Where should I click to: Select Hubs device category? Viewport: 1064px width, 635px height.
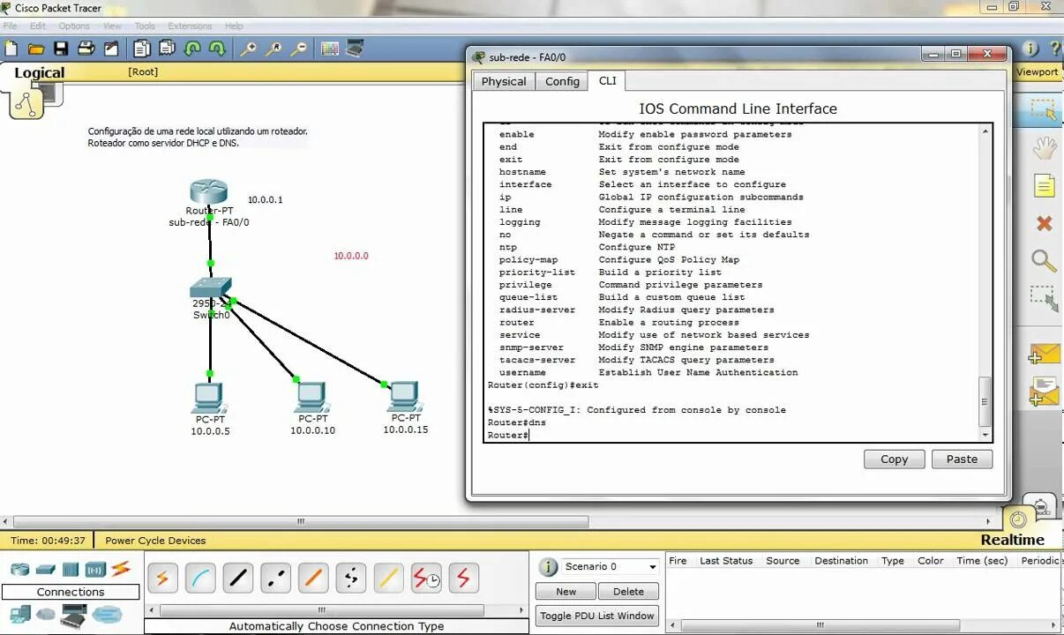tap(71, 569)
